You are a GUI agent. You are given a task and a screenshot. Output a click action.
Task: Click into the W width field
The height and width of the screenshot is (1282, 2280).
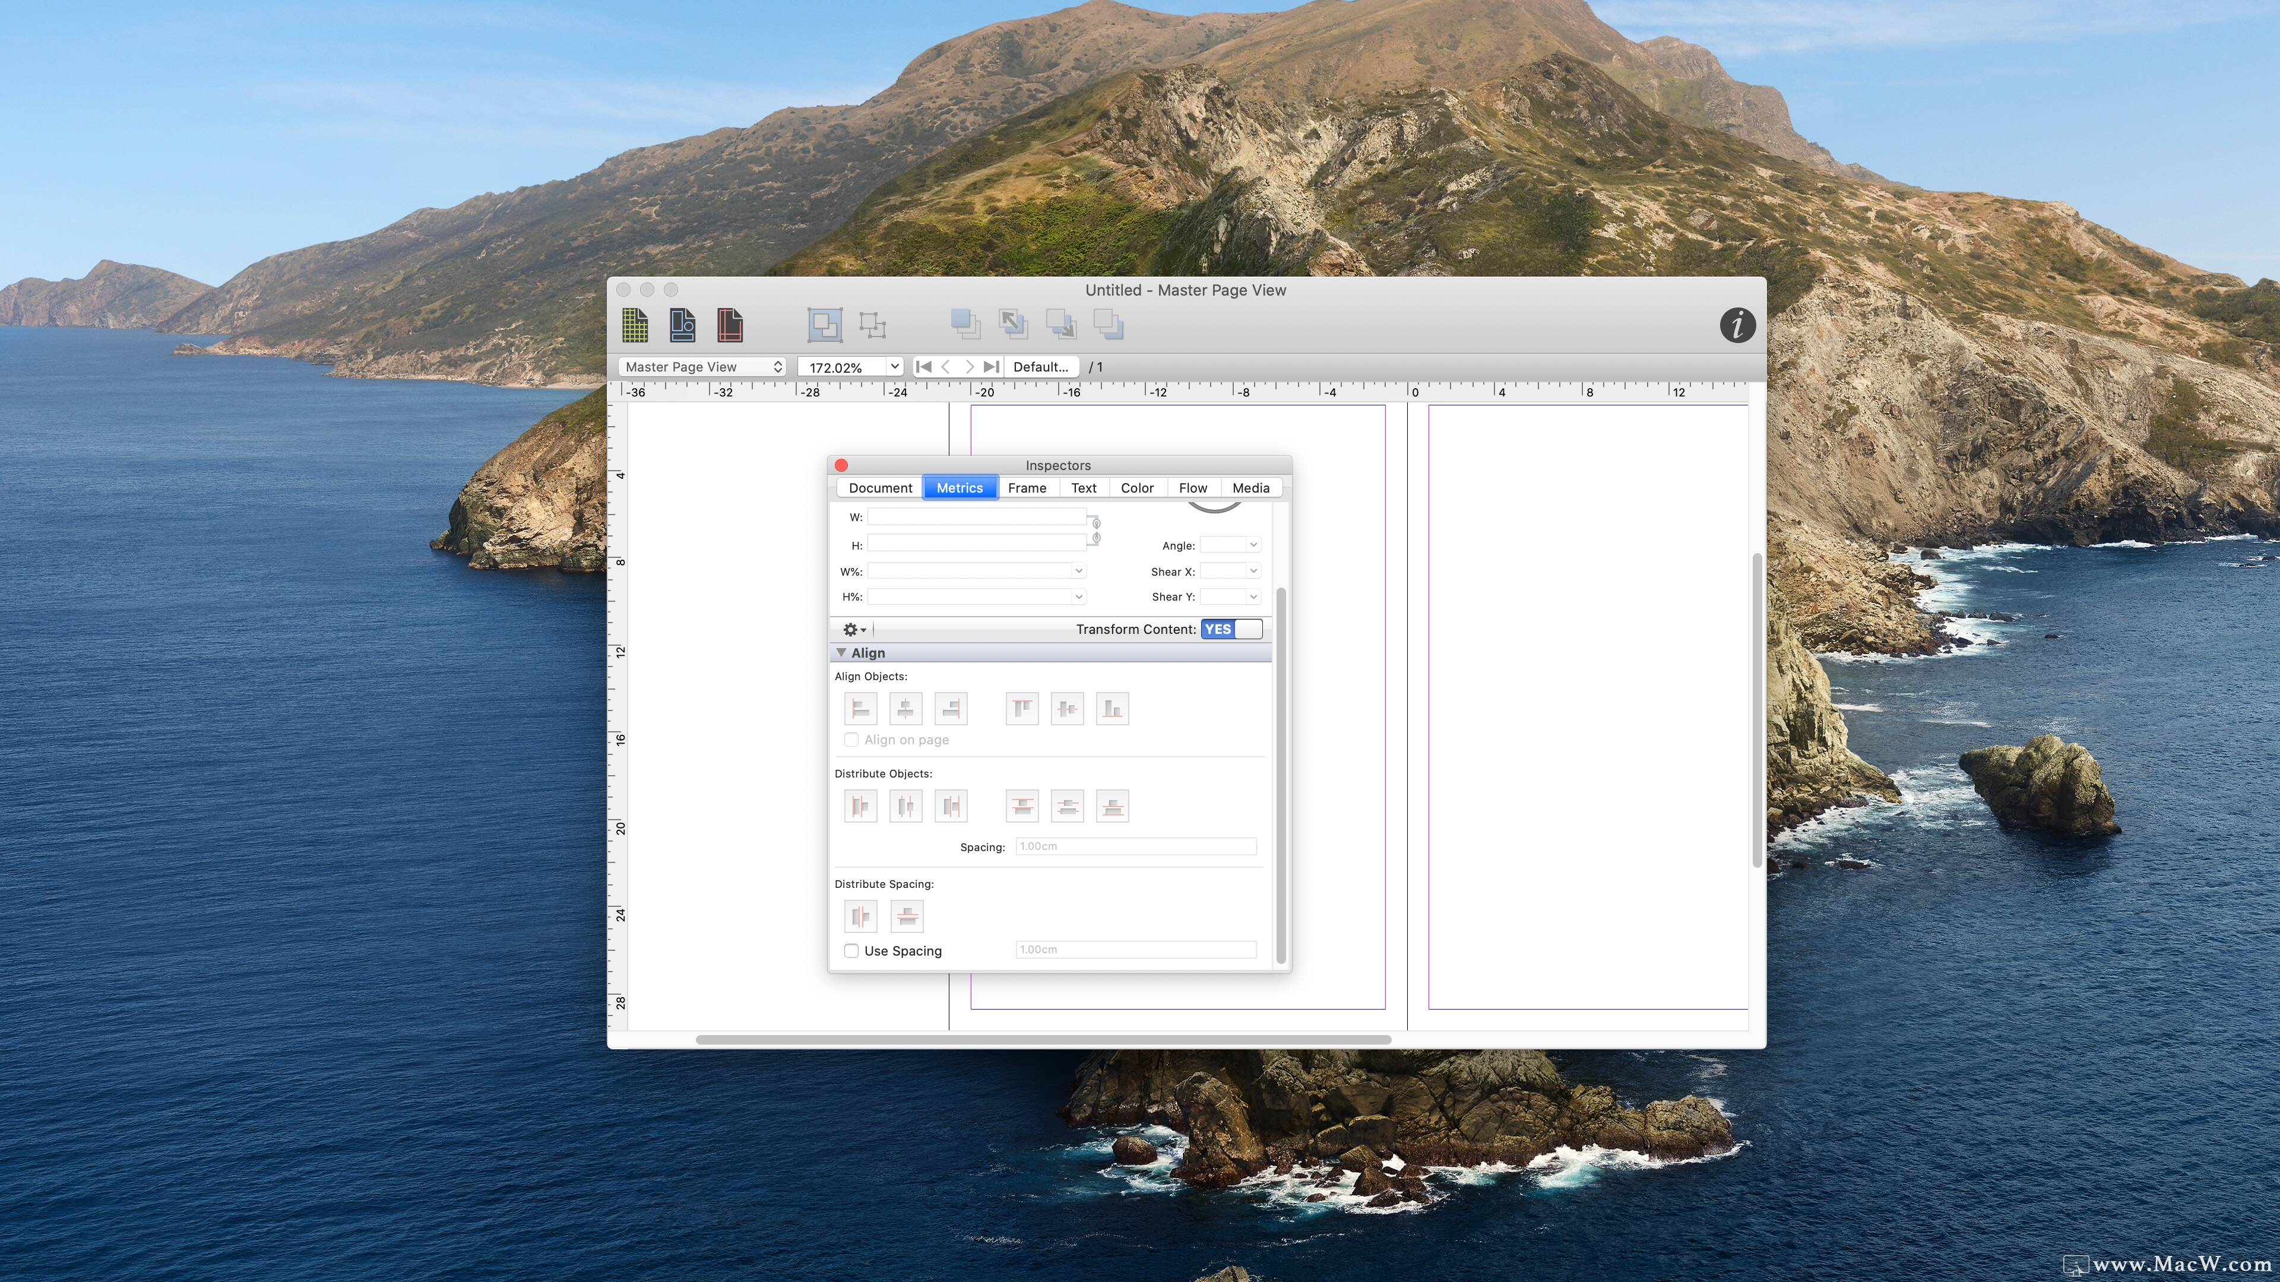point(976,517)
